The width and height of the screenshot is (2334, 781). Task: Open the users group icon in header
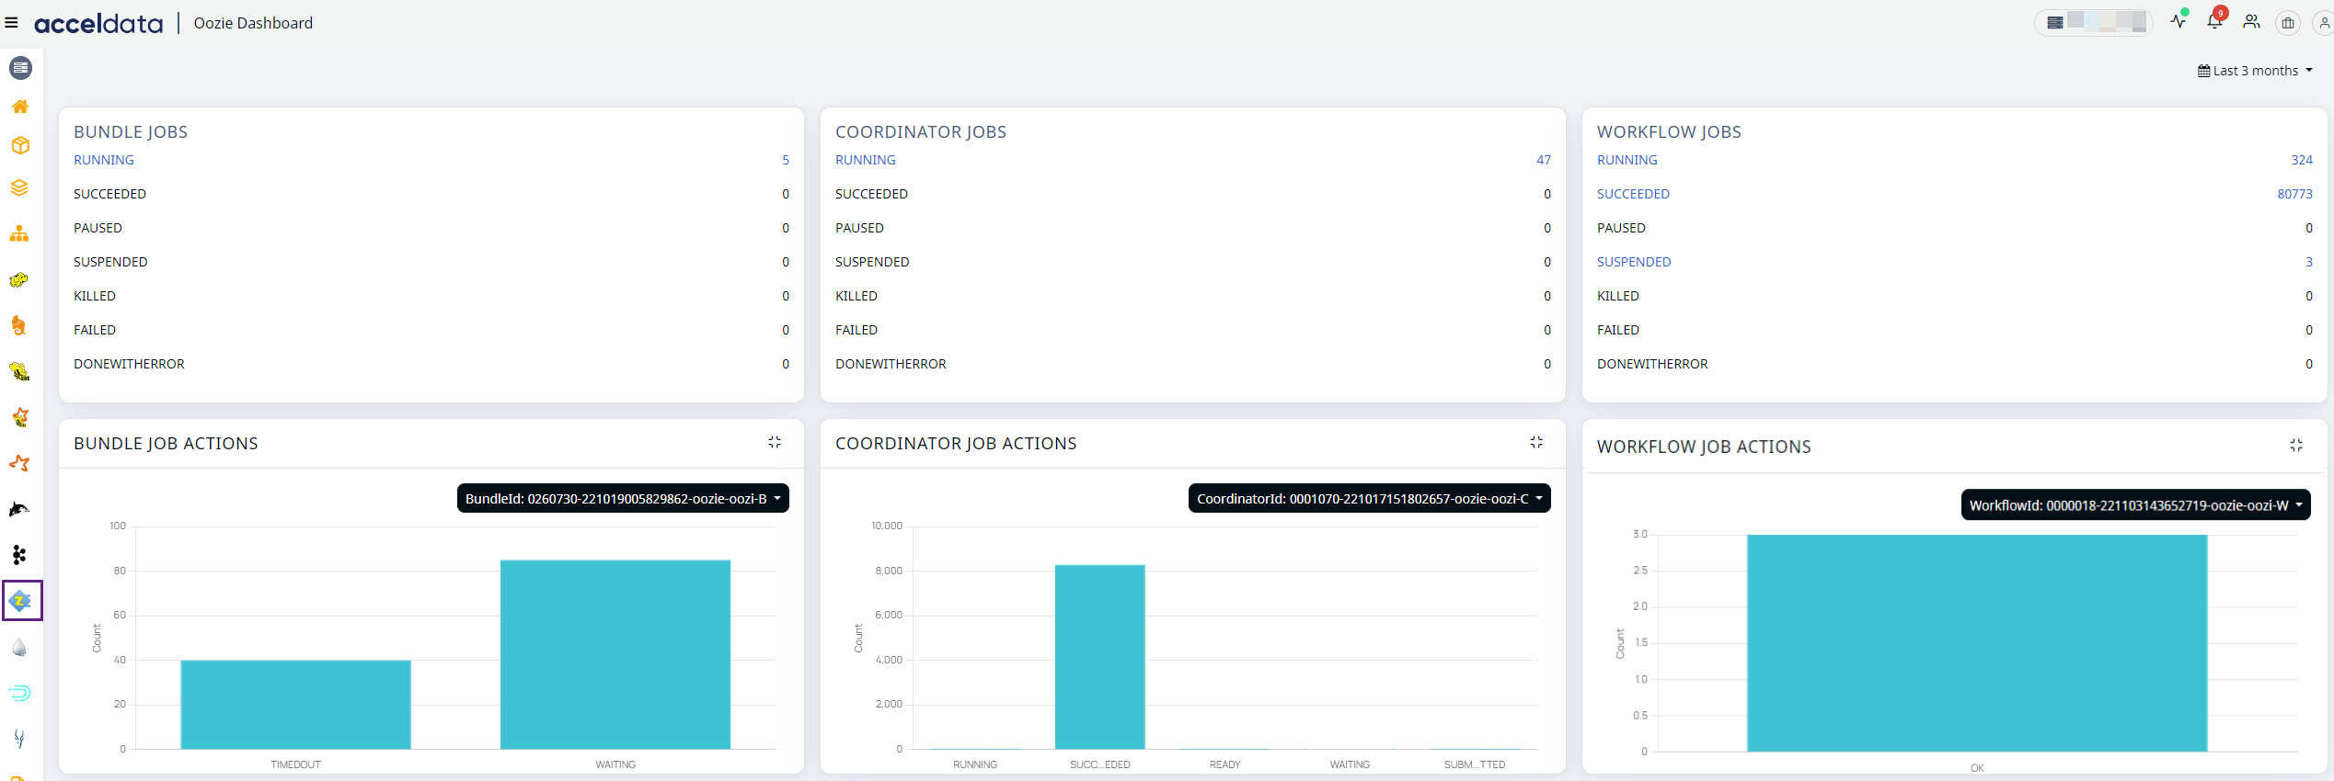point(2251,22)
